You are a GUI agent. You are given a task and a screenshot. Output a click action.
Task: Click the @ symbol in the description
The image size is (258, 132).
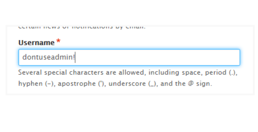191,84
